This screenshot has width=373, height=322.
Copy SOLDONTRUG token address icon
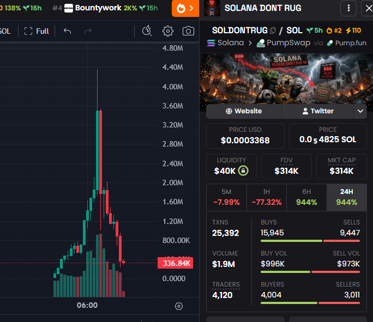click(x=273, y=31)
